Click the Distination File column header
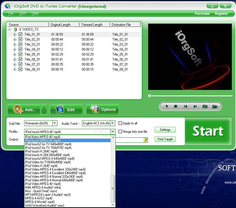Screen dimensions: 236x208 (x=125, y=25)
